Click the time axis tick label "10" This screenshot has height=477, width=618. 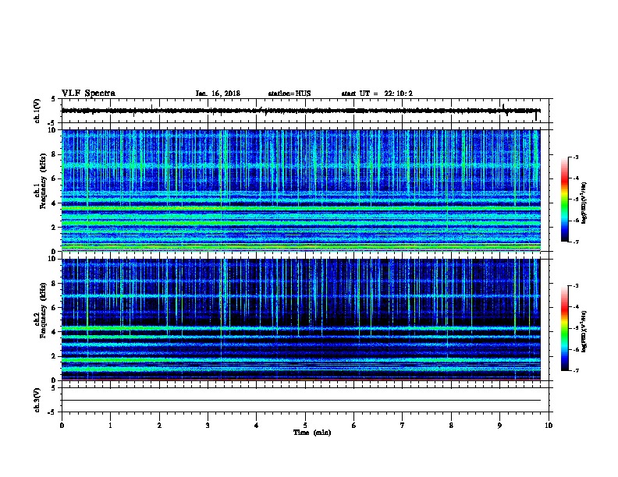coord(549,426)
